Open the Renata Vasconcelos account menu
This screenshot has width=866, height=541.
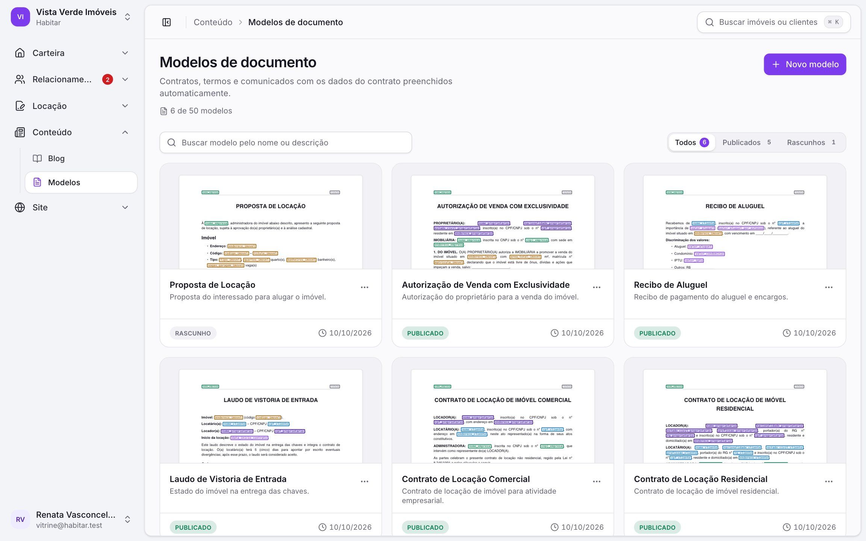tap(71, 519)
